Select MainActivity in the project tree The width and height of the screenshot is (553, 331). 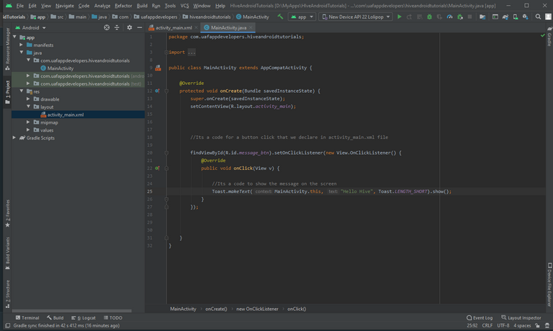(60, 68)
